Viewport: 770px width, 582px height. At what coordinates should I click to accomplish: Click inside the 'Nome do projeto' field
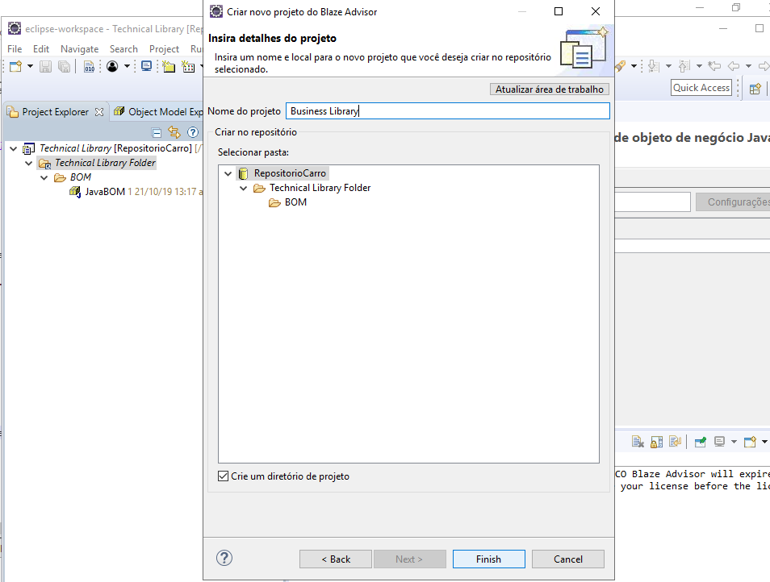[448, 110]
